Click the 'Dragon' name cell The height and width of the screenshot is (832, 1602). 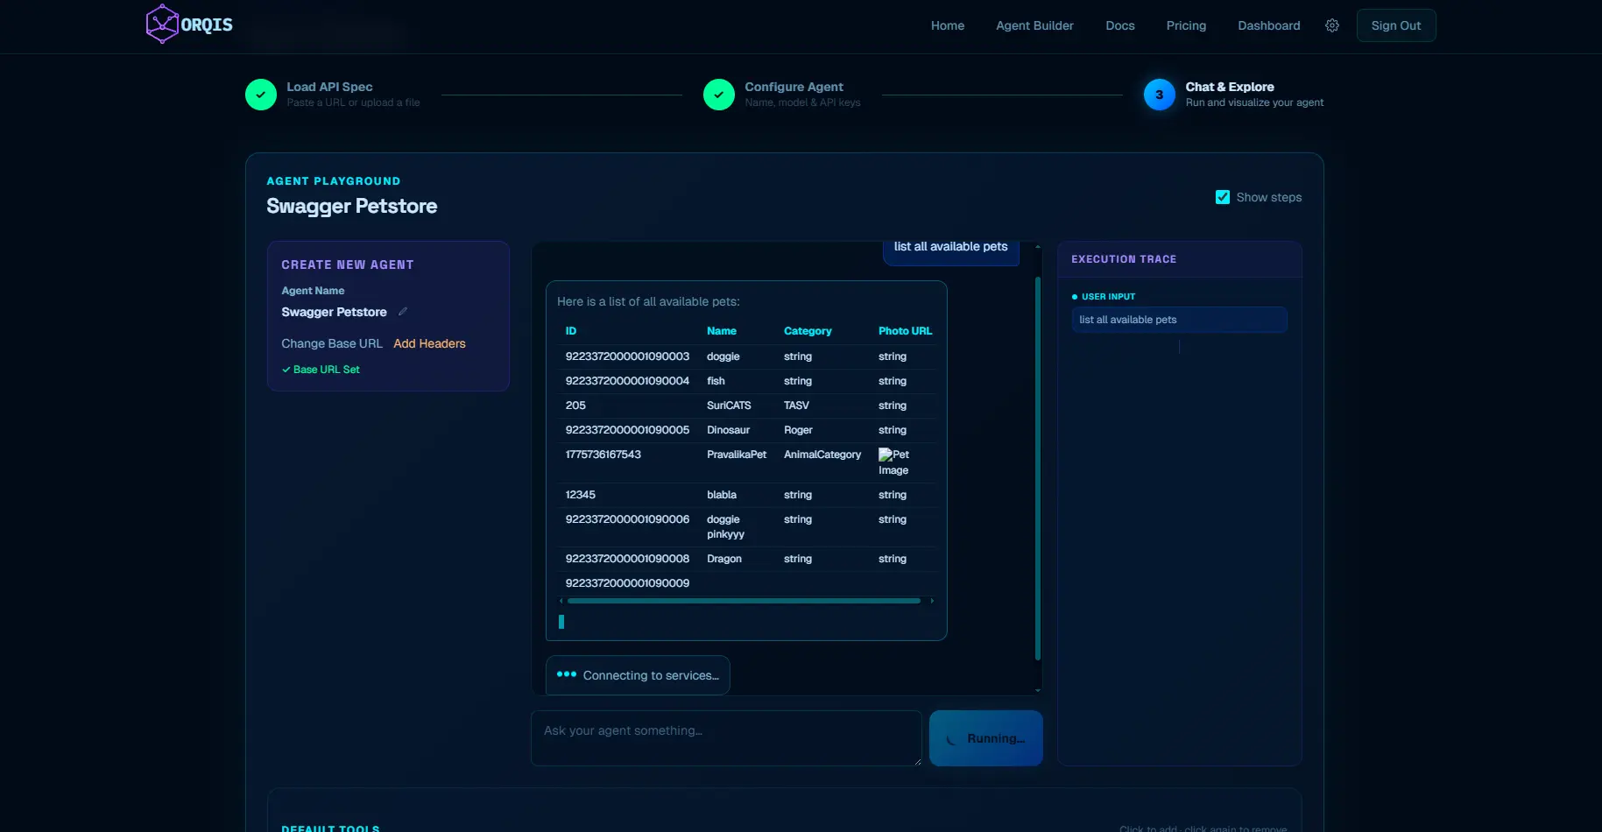(724, 559)
